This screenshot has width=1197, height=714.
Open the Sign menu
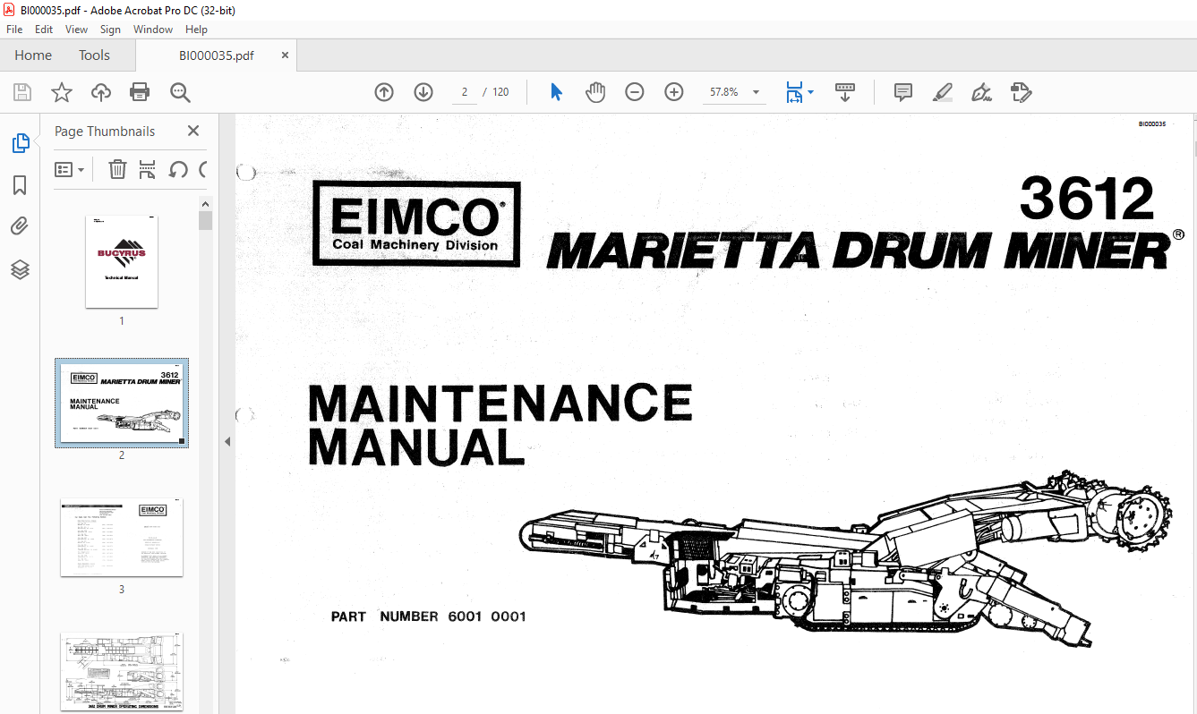click(x=110, y=30)
